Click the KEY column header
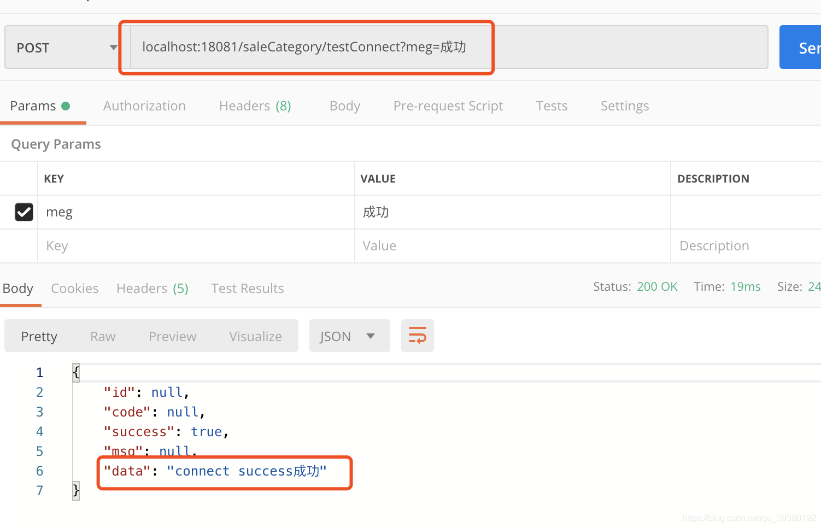The image size is (821, 528). 54,179
